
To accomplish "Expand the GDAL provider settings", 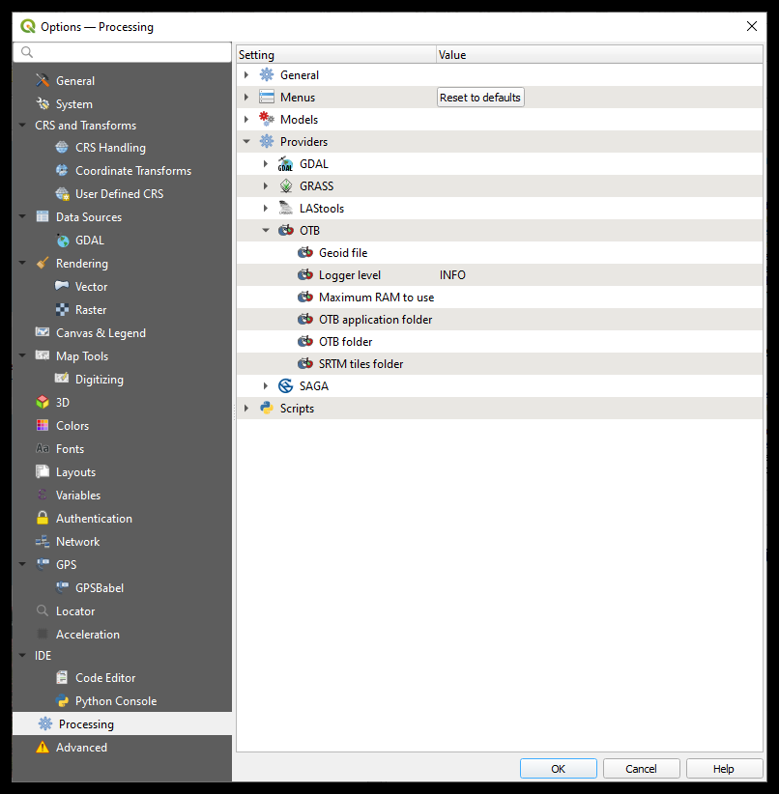I will (x=266, y=163).
